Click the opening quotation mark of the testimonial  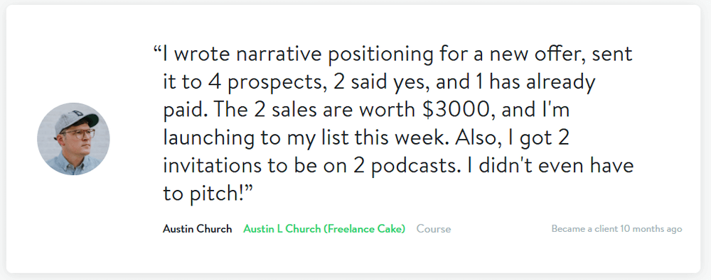coord(158,50)
